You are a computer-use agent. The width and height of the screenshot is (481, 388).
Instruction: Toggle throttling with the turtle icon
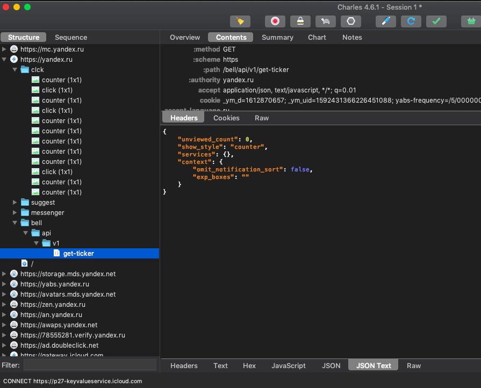[326, 21]
